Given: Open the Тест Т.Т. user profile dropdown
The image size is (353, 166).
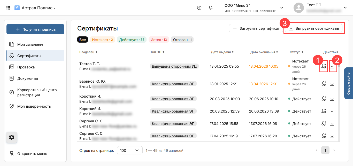Looking at the screenshot, I should point(345,8).
